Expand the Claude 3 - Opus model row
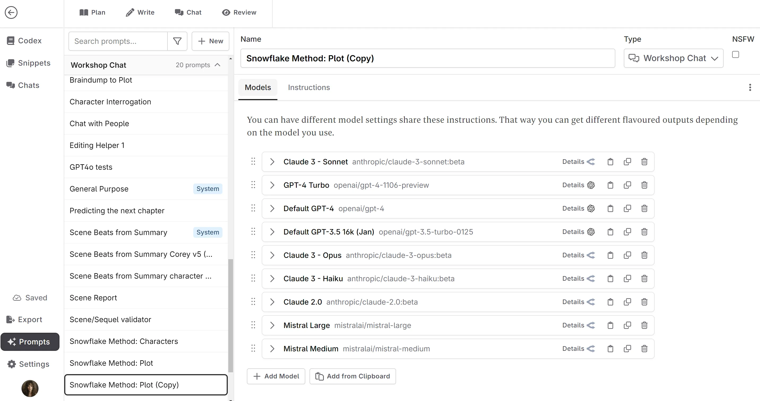 272,255
